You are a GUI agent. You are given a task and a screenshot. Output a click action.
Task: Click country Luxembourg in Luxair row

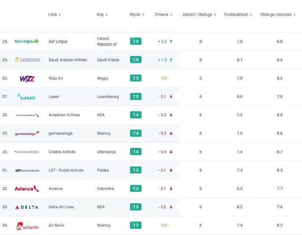tap(108, 96)
